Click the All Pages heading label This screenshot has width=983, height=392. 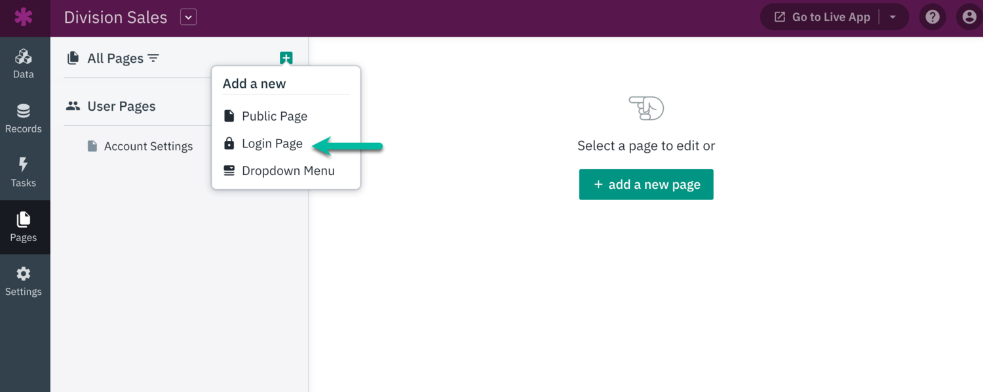point(115,58)
